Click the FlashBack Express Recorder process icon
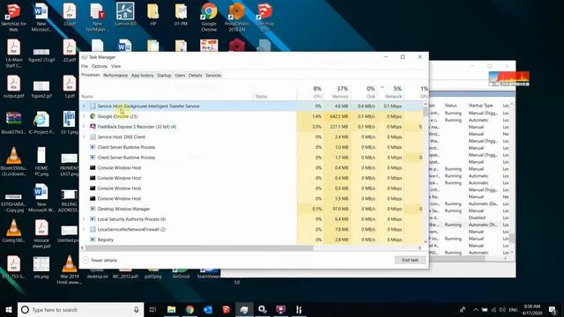The width and height of the screenshot is (564, 317). 93,127
